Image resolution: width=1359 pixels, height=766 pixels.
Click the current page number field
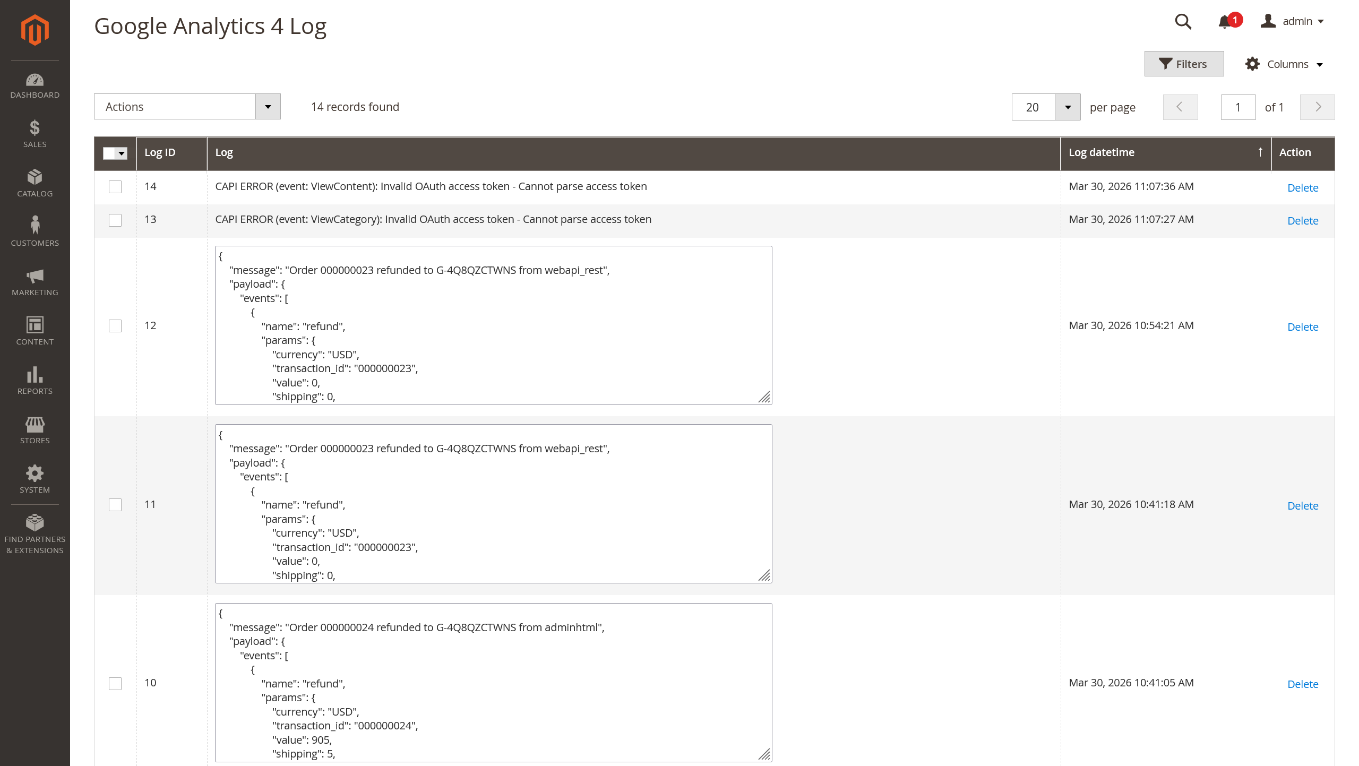[x=1238, y=107]
